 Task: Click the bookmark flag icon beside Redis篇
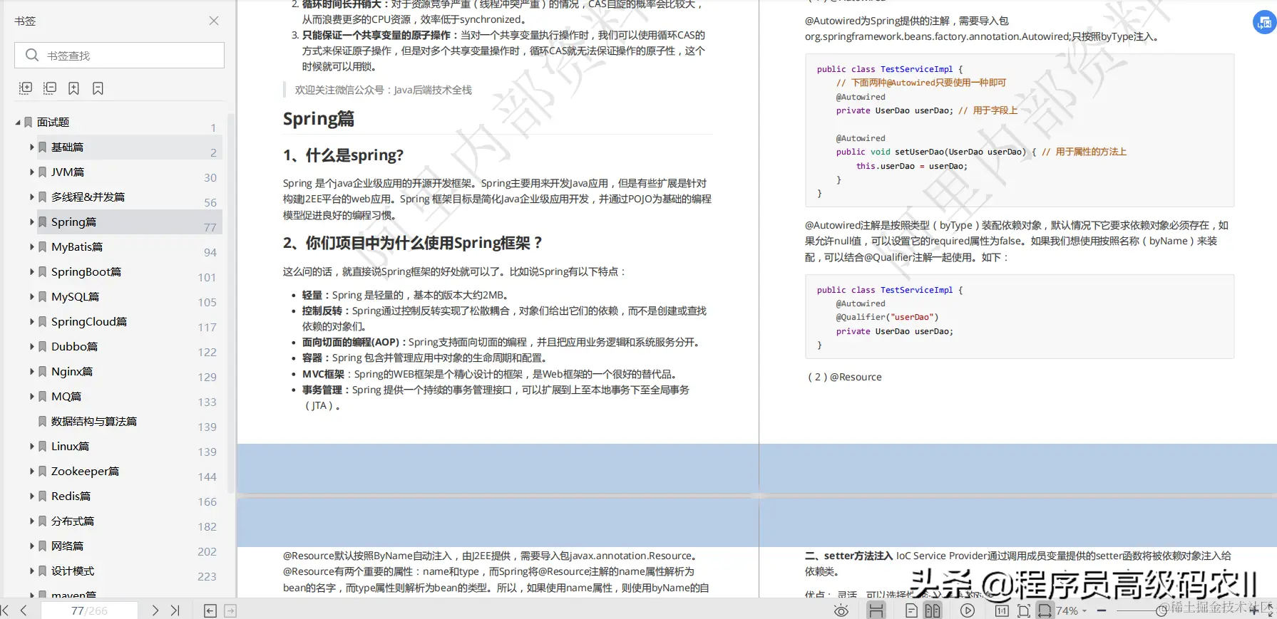coord(43,496)
